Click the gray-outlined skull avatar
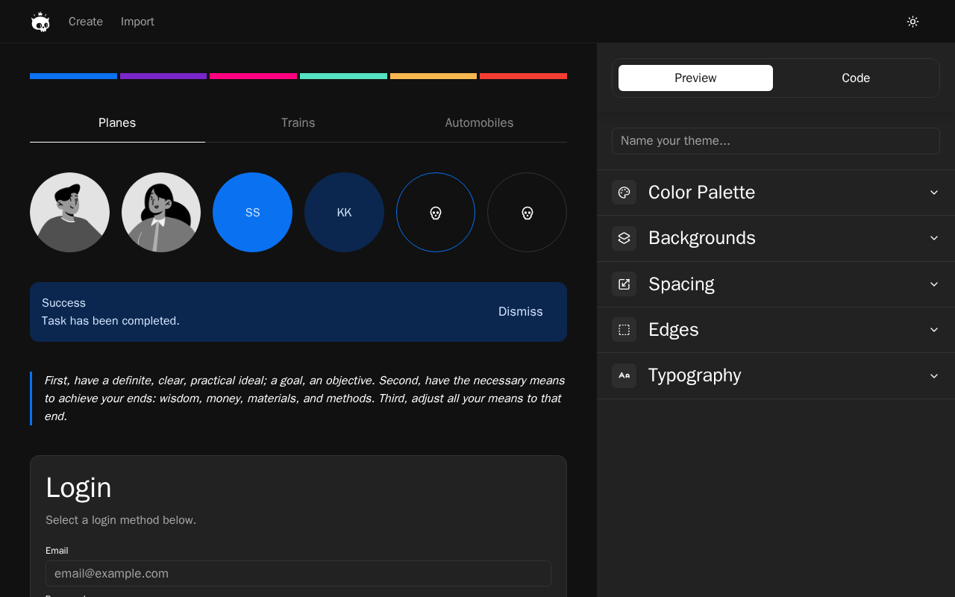 pos(527,213)
